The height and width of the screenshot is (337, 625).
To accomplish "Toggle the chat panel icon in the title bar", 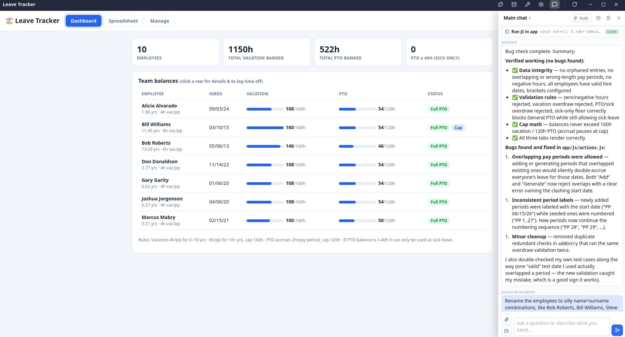I will click(555, 4).
